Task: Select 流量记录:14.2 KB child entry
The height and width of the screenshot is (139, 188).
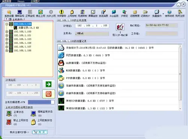Action: [29, 28]
